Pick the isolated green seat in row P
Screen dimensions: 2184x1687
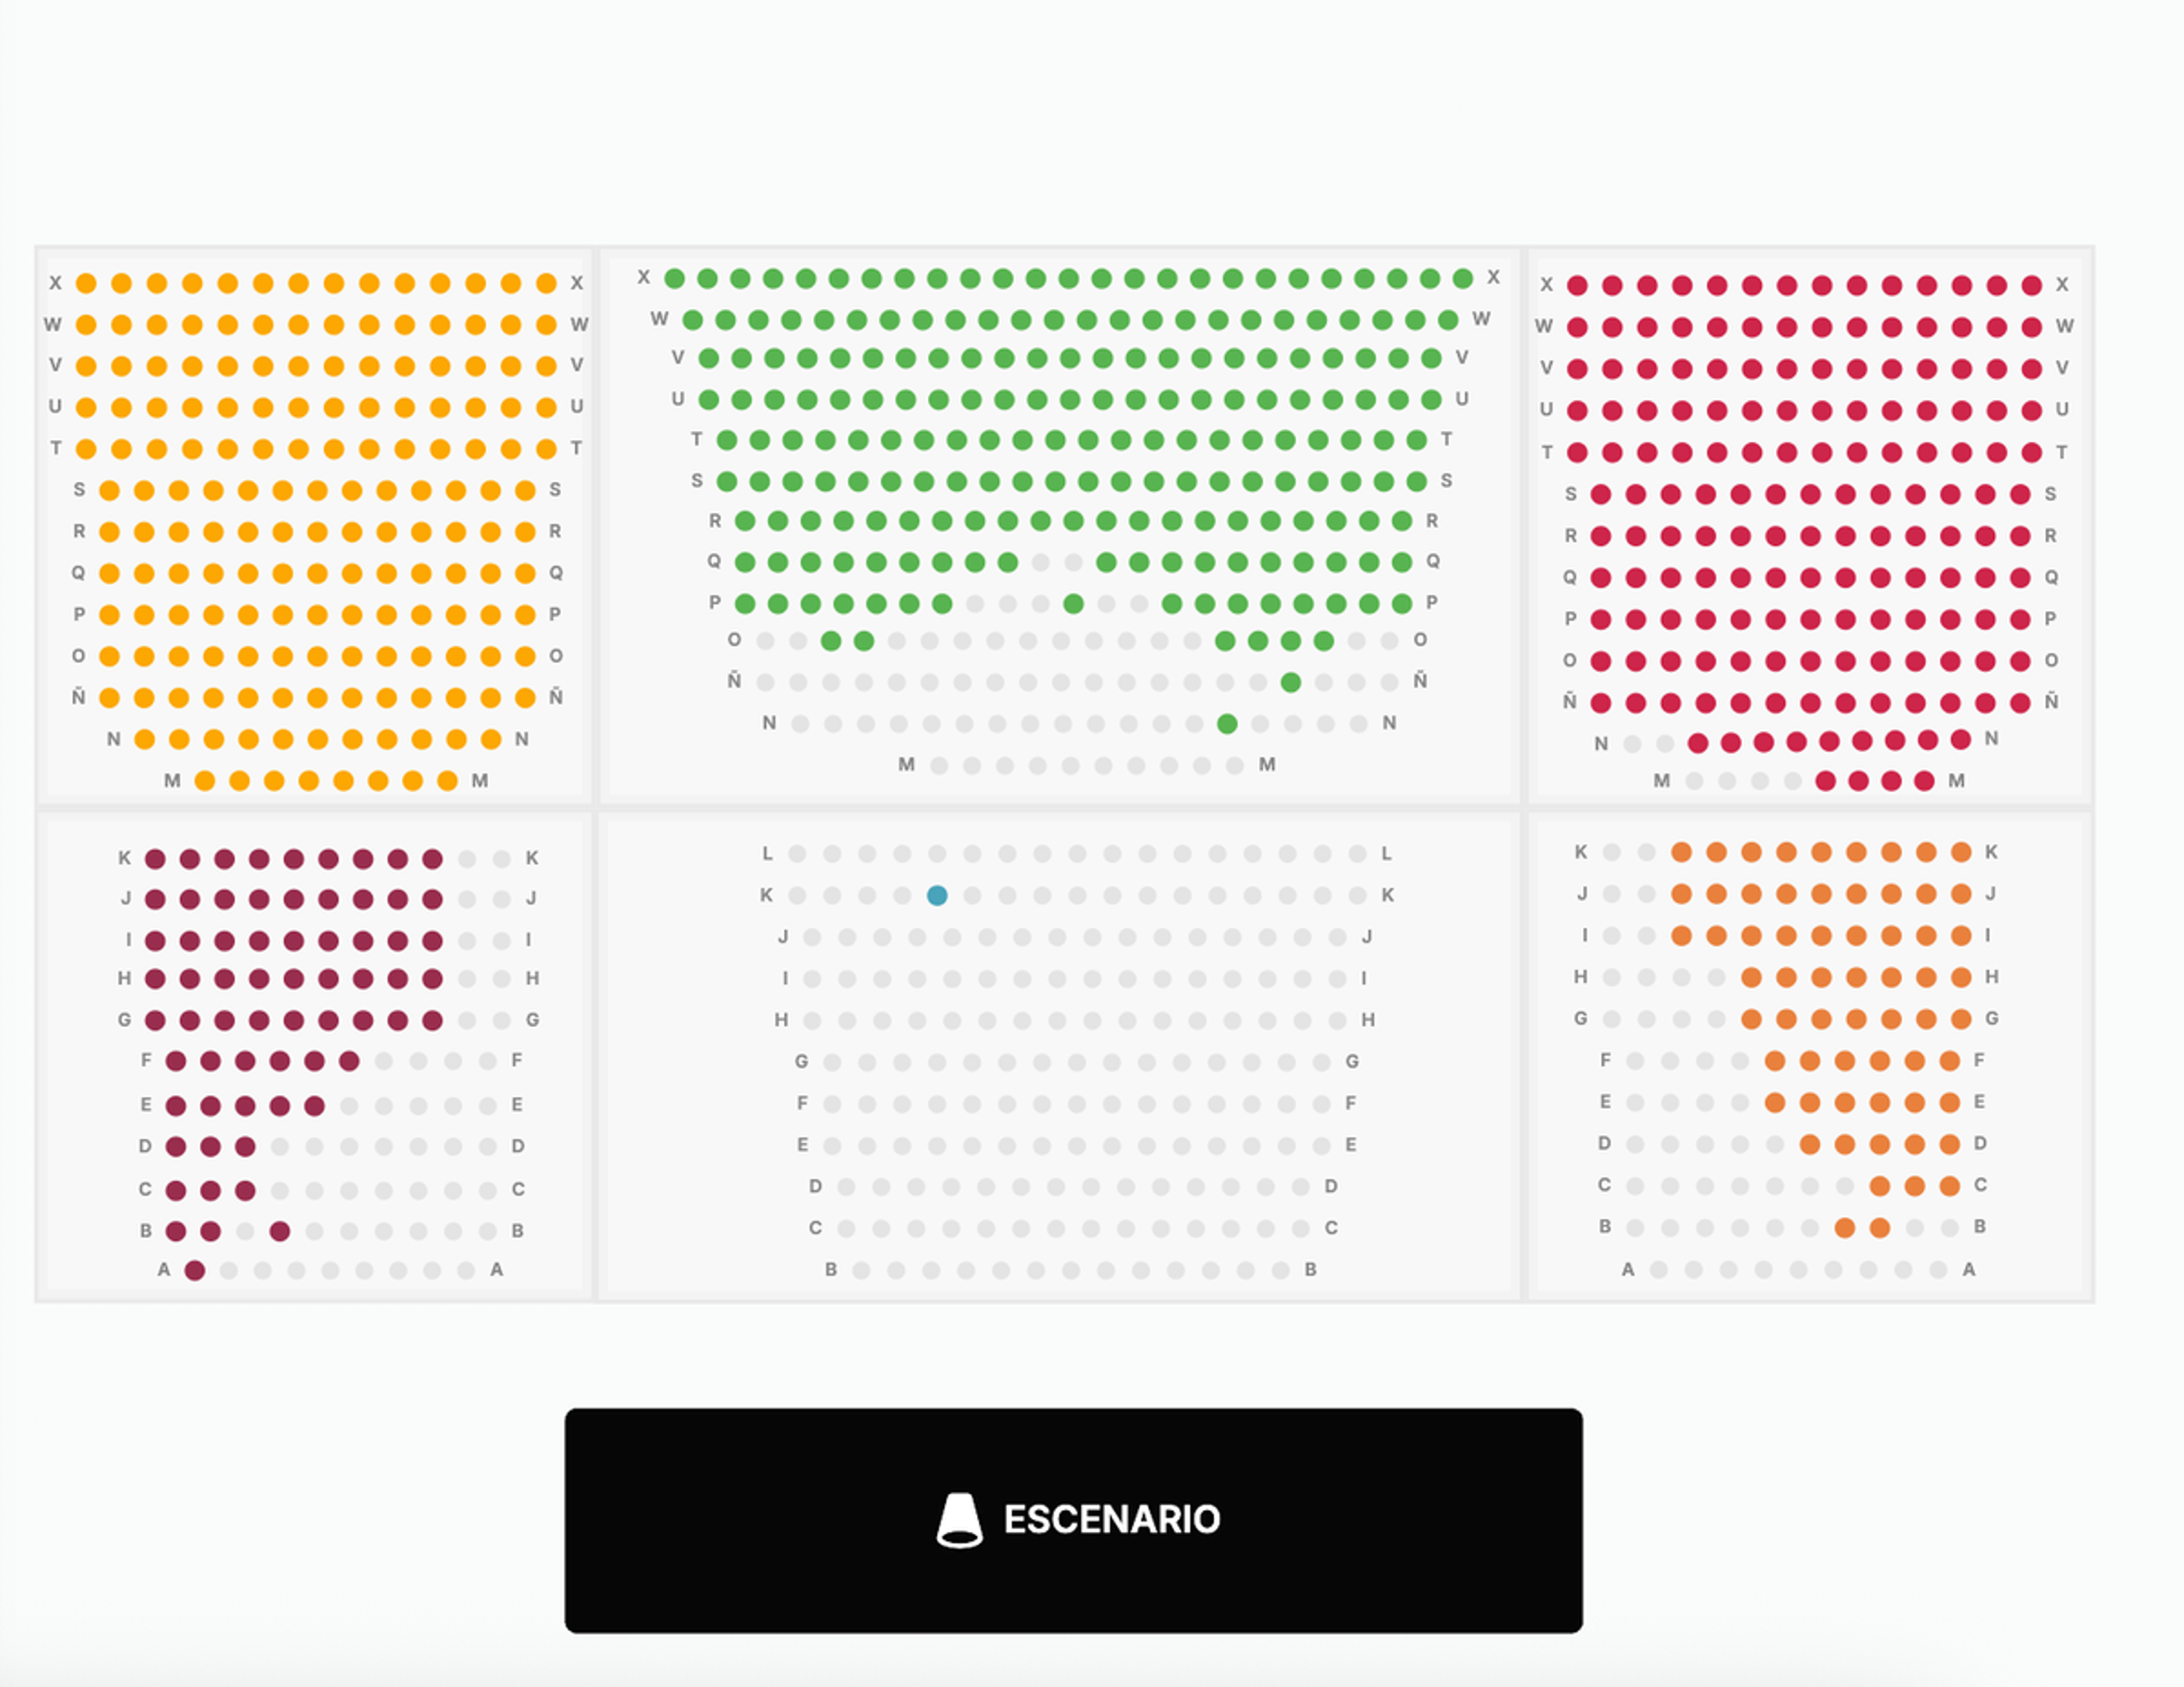click(x=1073, y=603)
